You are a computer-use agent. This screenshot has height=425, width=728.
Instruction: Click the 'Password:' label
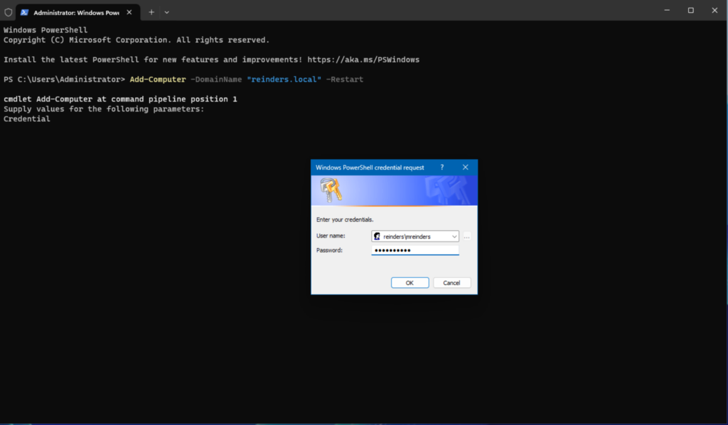coord(329,250)
